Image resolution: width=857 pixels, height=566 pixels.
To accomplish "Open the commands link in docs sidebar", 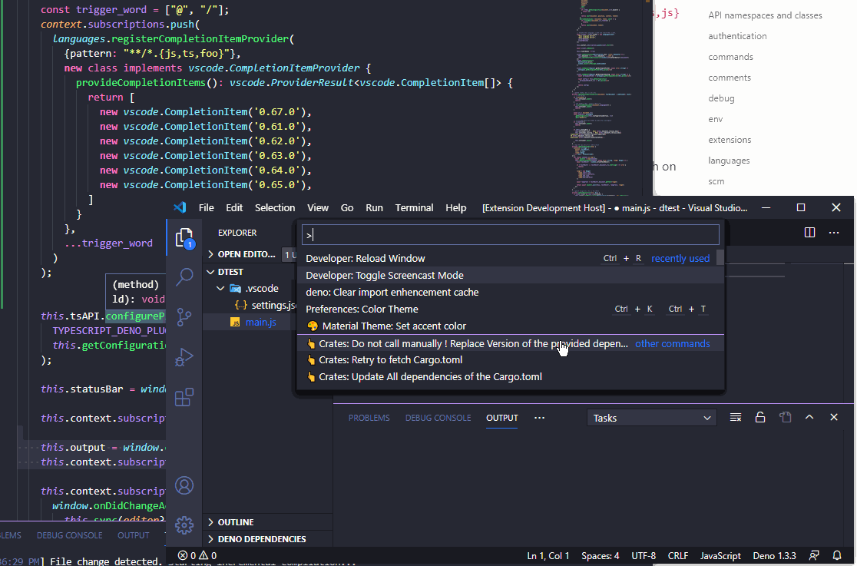I will 731,57.
